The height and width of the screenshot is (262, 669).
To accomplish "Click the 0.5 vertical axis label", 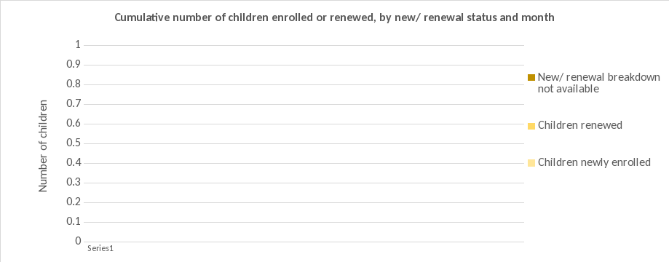I will point(72,143).
